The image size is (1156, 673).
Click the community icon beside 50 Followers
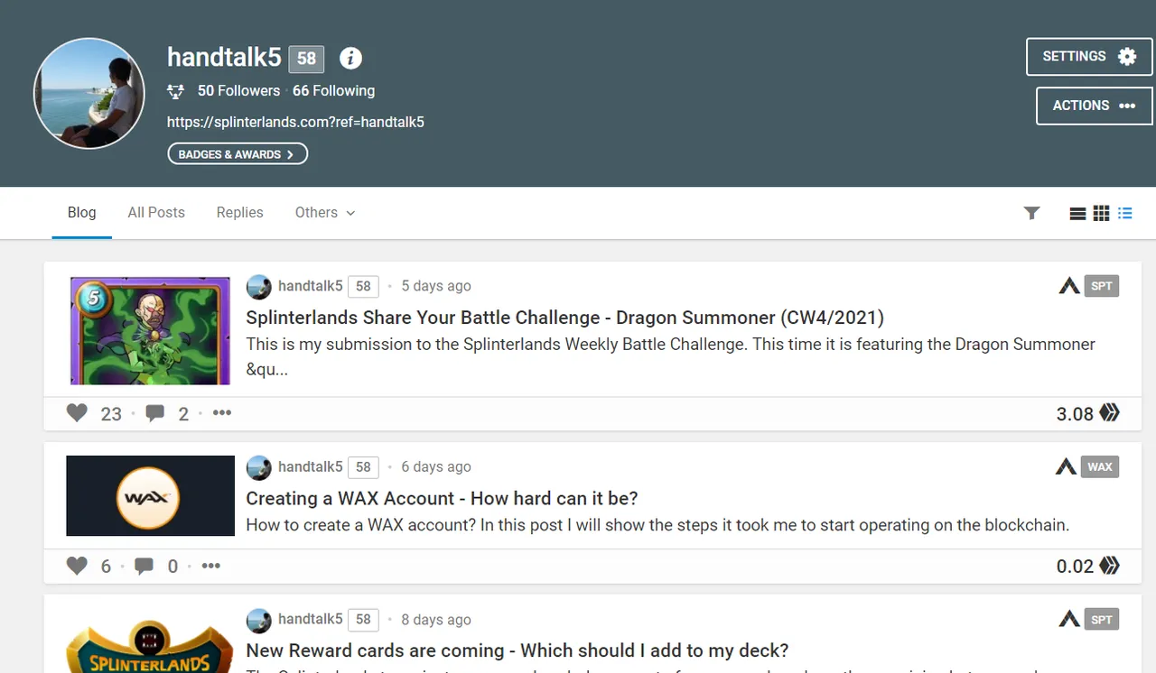pyautogui.click(x=176, y=91)
